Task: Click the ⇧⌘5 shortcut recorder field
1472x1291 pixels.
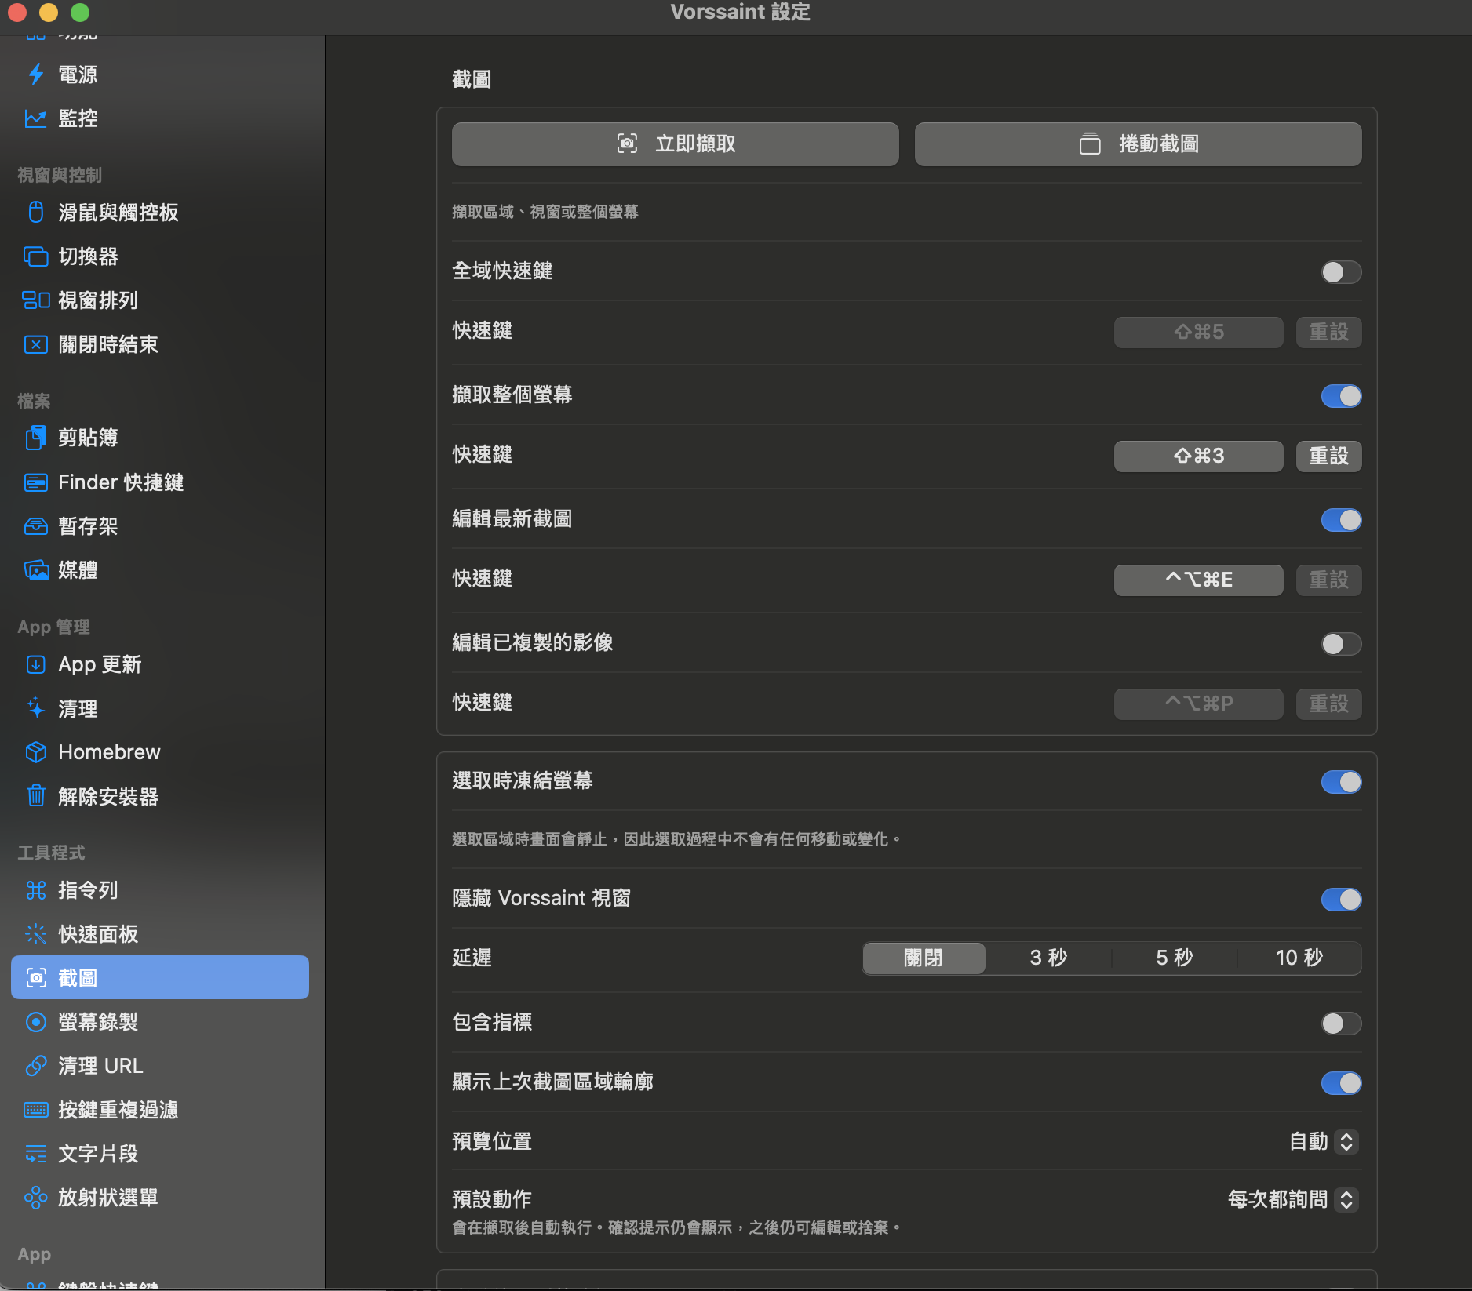Action: [1199, 332]
